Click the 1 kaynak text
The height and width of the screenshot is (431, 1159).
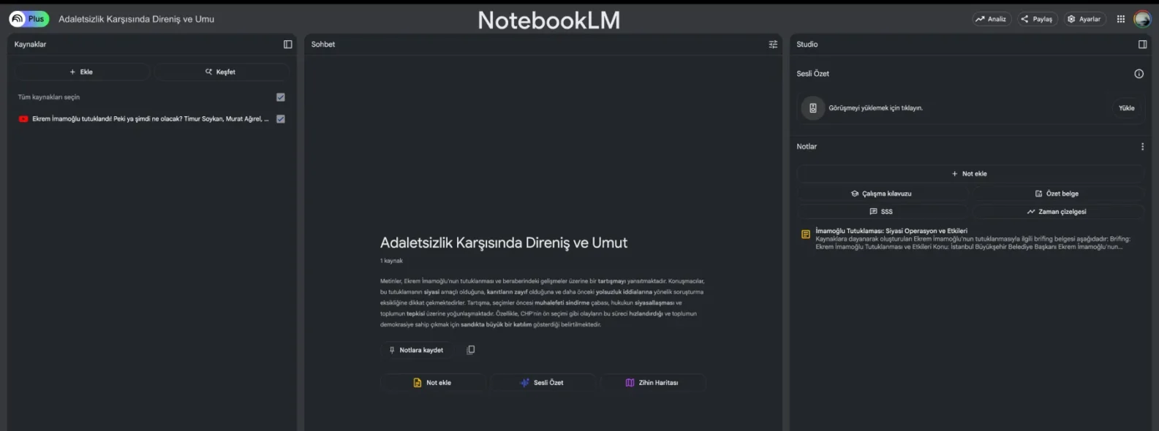[x=391, y=261]
